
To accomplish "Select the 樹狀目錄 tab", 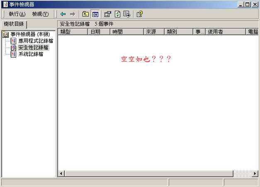I will (x=14, y=24).
